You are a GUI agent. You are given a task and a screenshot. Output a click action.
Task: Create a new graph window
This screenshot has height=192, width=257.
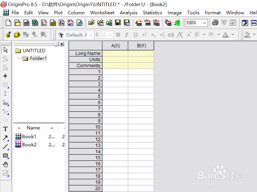pos(44,23)
